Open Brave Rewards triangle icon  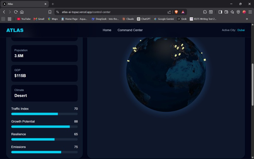coord(183,12)
